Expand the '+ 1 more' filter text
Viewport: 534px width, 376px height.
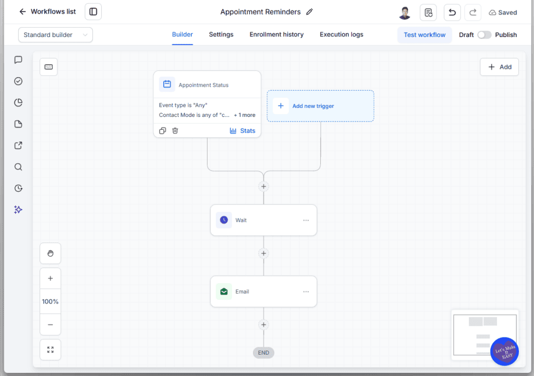tap(245, 115)
